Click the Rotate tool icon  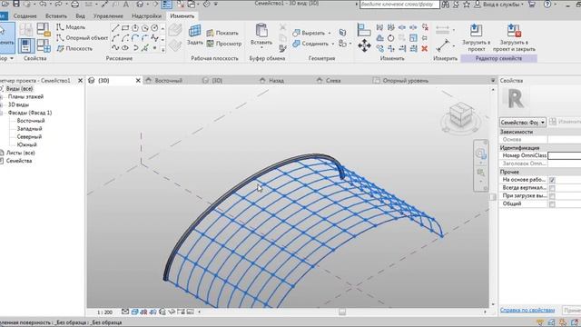391,38
